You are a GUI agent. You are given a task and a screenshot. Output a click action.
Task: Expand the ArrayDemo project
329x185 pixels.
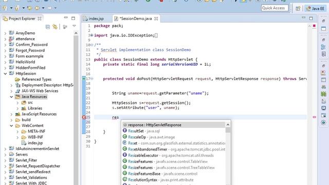pyautogui.click(x=6, y=33)
